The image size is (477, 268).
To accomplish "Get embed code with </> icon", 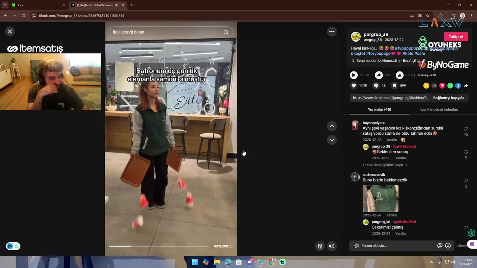I will [x=434, y=86].
